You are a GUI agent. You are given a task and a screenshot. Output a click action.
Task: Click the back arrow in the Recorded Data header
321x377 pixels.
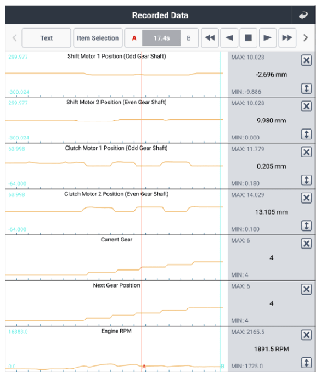[303, 15]
